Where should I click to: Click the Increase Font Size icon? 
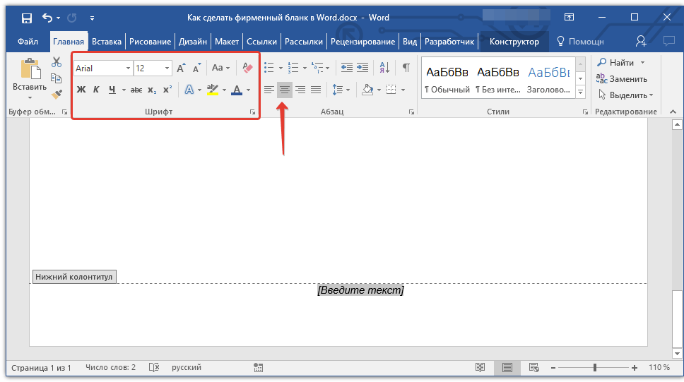coord(181,68)
